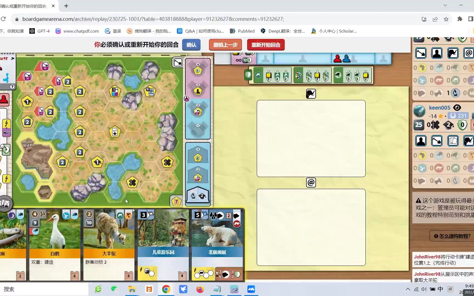This screenshot has height=296, width=474.
Task: Click keen005's cards action icon
Action: click(x=453, y=141)
